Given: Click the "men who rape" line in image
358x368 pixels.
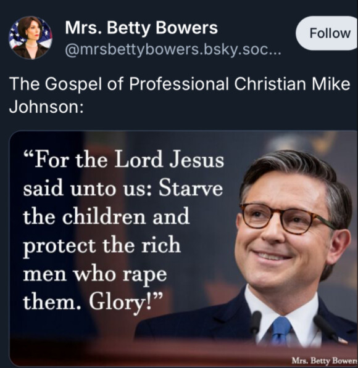Looking at the screenshot, I should pos(95,274).
